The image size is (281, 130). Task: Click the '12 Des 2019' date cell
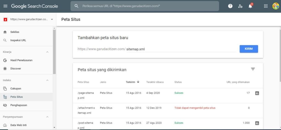click(x=154, y=108)
